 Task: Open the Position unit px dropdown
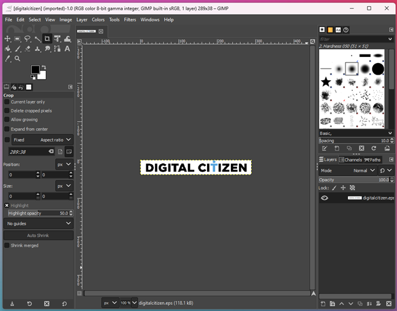pyautogui.click(x=64, y=165)
